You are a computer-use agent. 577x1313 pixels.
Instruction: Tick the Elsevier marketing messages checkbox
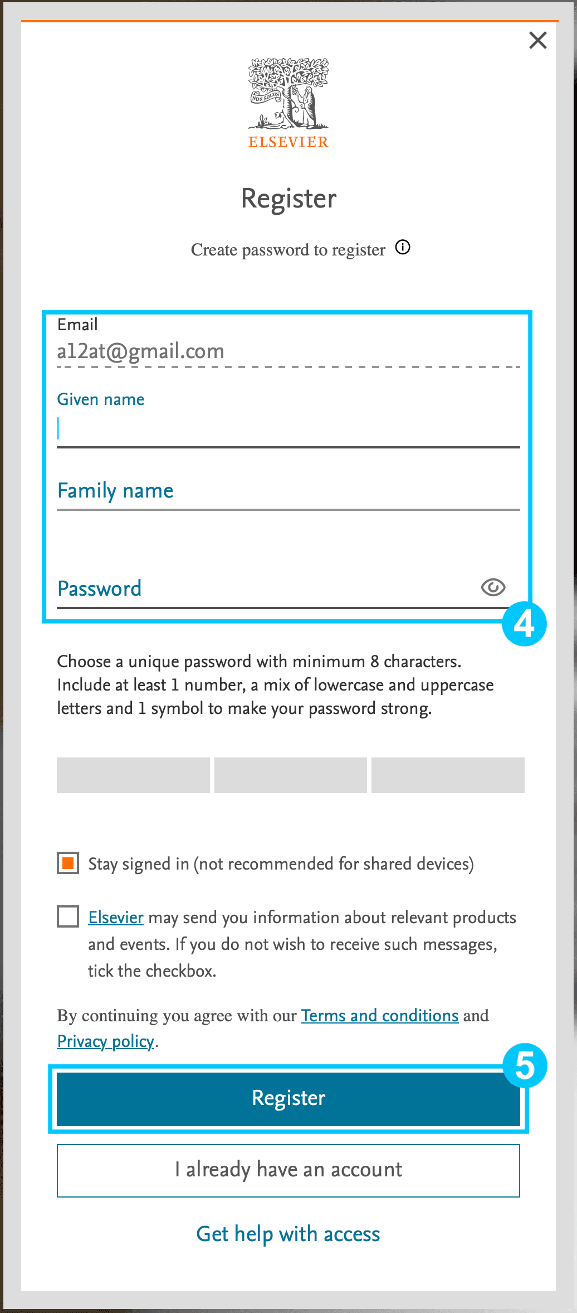point(68,916)
